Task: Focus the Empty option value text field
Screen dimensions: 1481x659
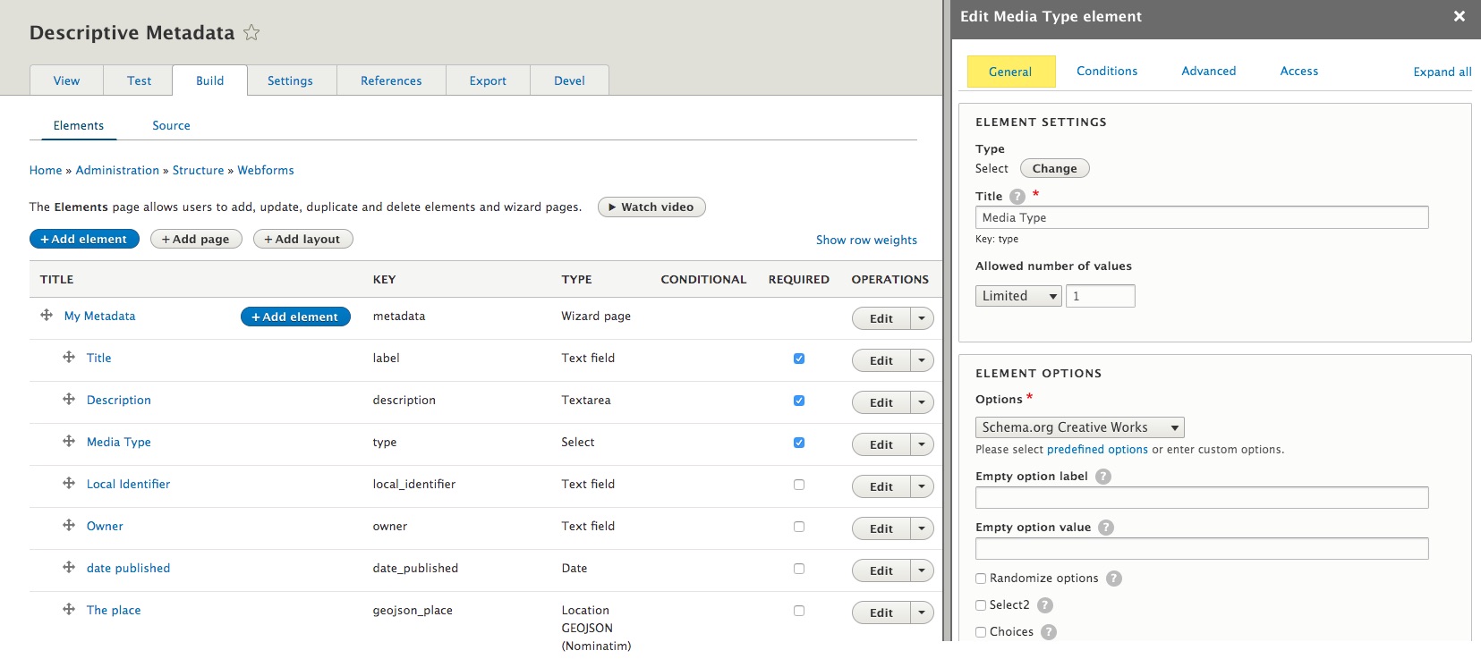Action: [1201, 549]
